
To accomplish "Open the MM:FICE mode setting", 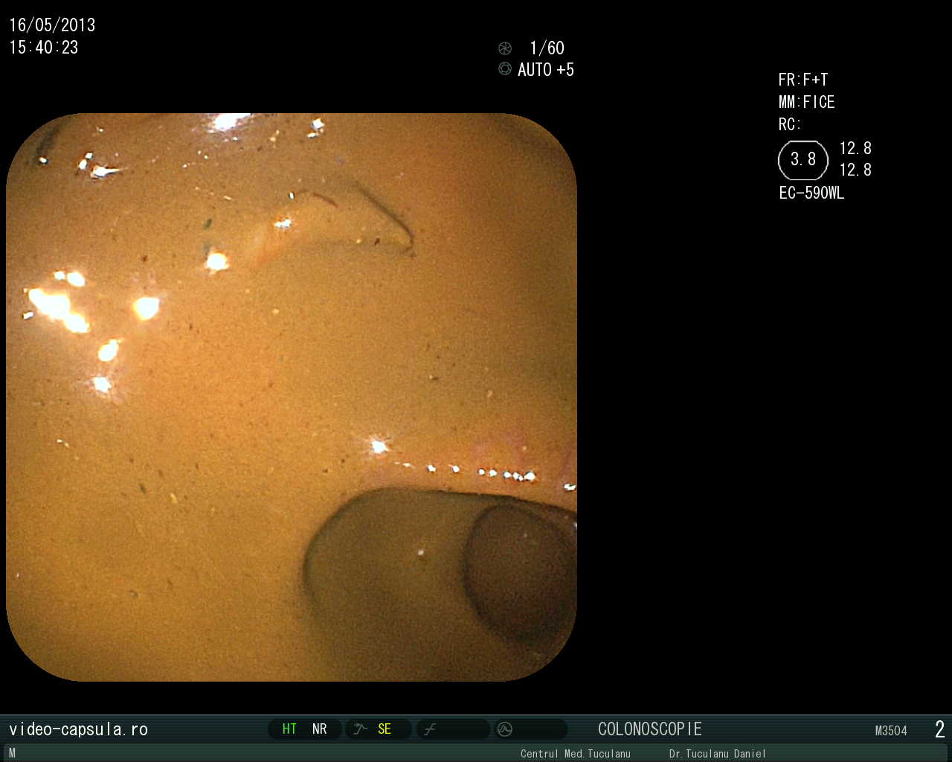I will pyautogui.click(x=806, y=102).
